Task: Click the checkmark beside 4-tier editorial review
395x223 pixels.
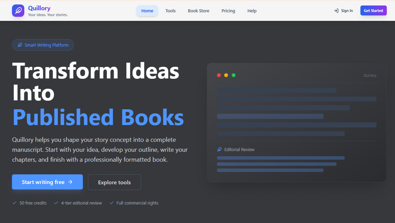Action: [56, 203]
